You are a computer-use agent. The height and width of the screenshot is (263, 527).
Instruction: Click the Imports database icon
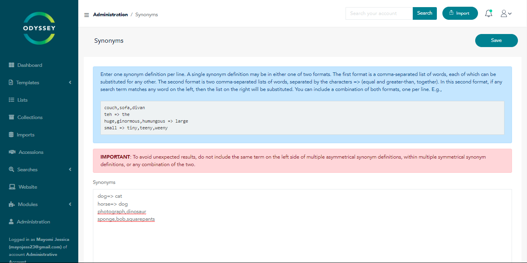(x=11, y=135)
